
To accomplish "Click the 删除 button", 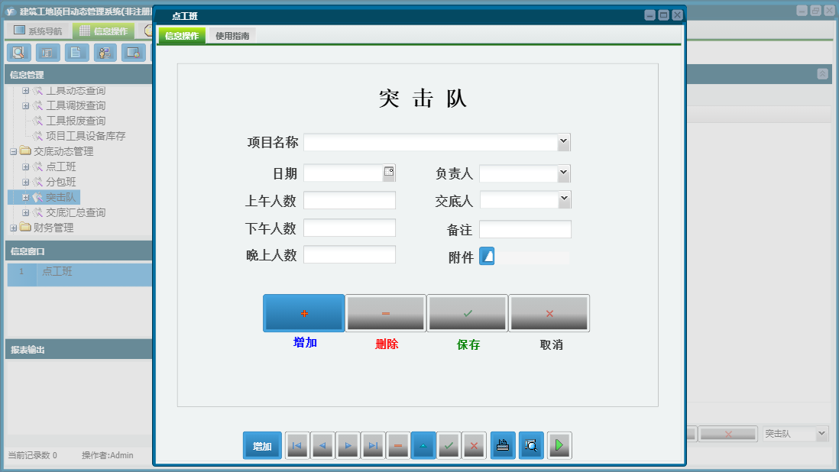I will click(x=386, y=313).
